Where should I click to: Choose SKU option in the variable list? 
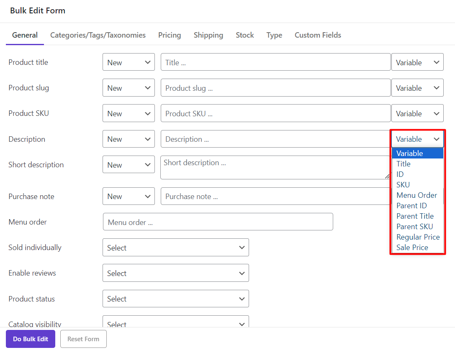[418, 185]
